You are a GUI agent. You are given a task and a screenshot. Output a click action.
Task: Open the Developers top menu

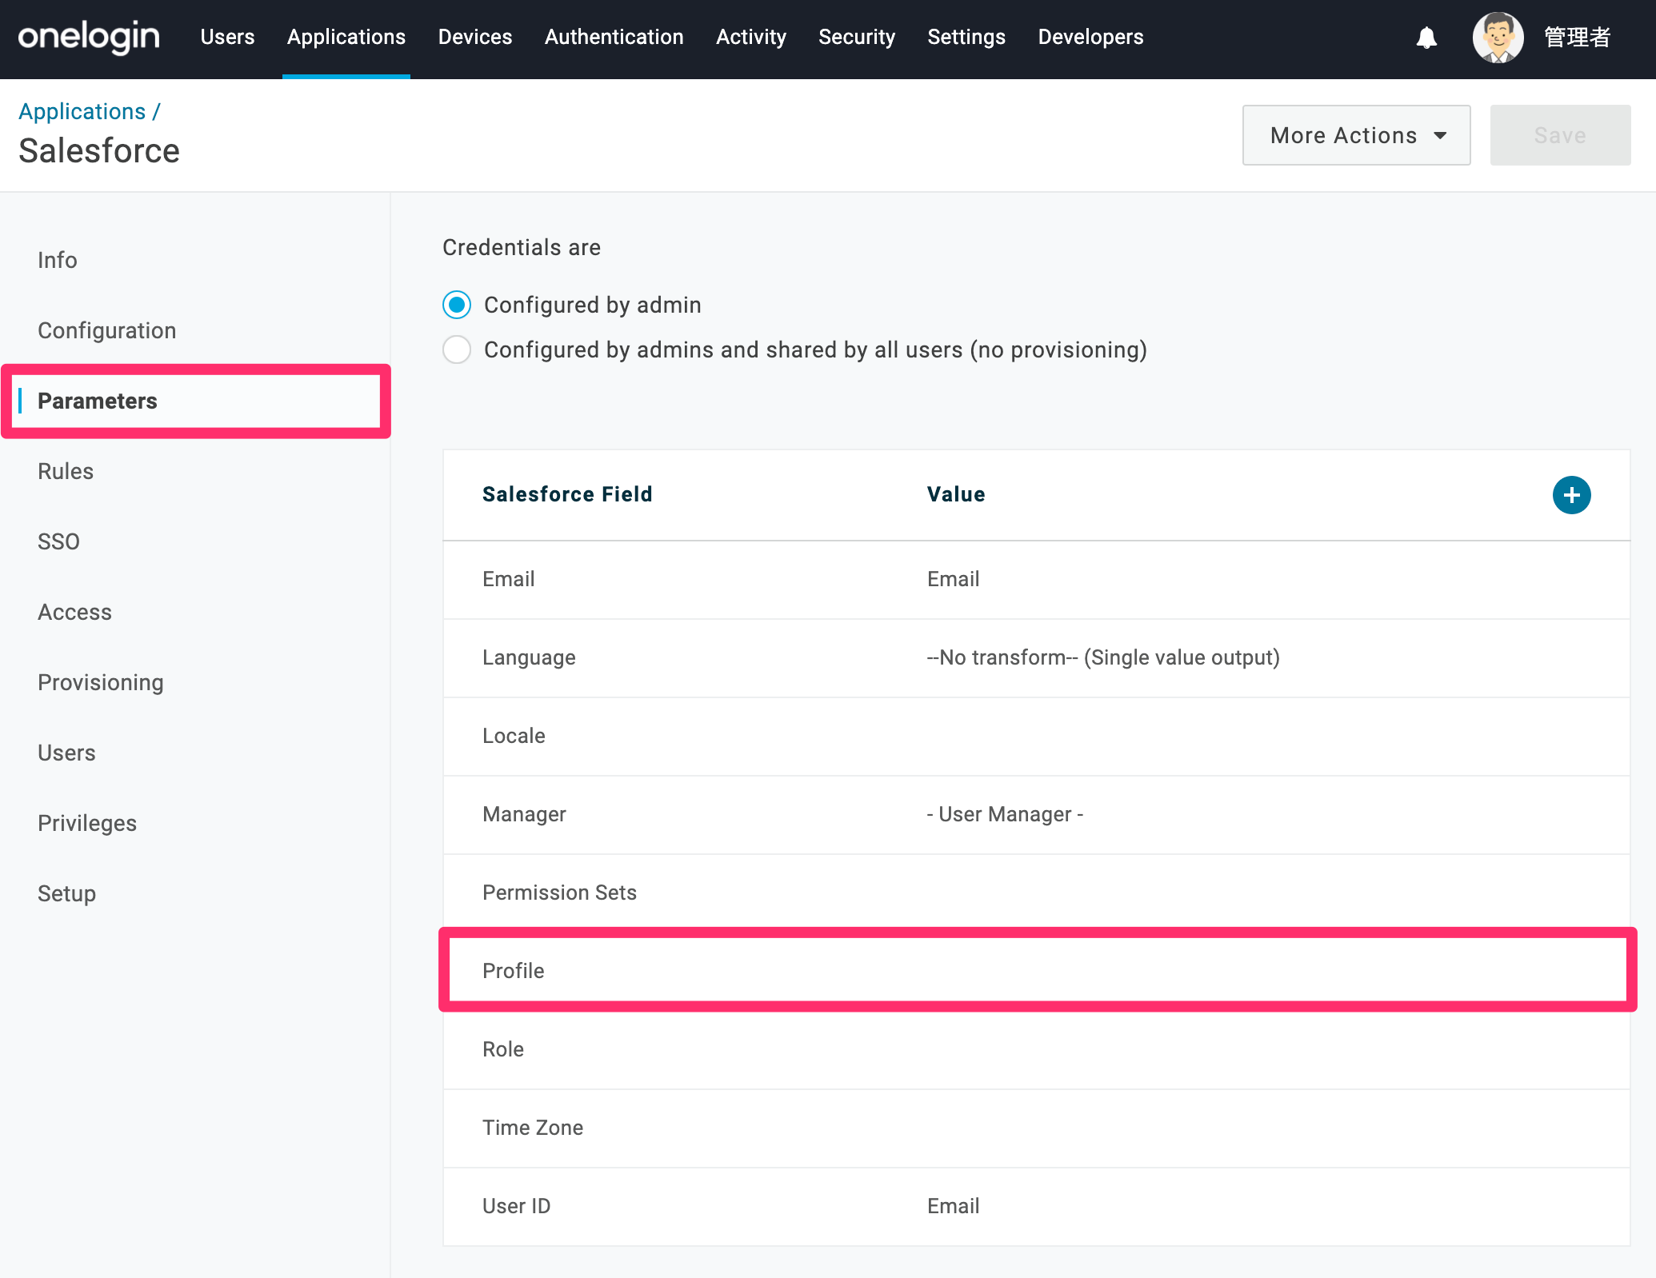pos(1090,37)
